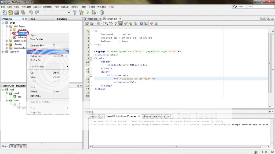Click the Undo arrow in the toolbar
The image size is (275, 154).
click(x=31, y=12)
